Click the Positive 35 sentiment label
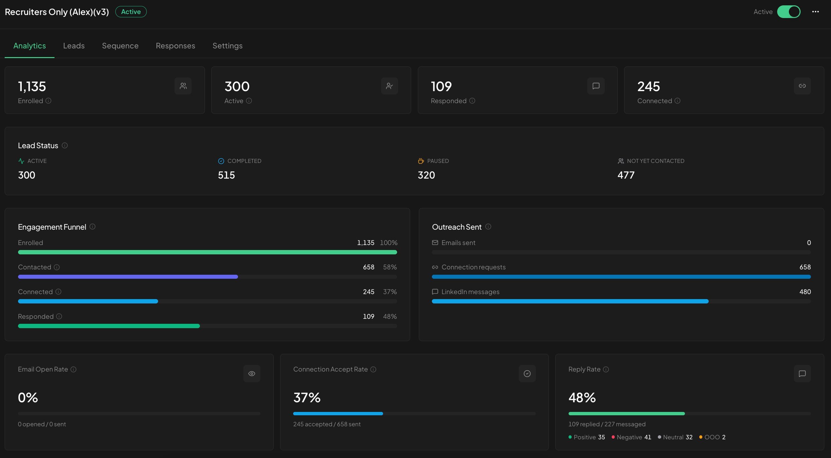The width and height of the screenshot is (831, 458). coord(587,437)
